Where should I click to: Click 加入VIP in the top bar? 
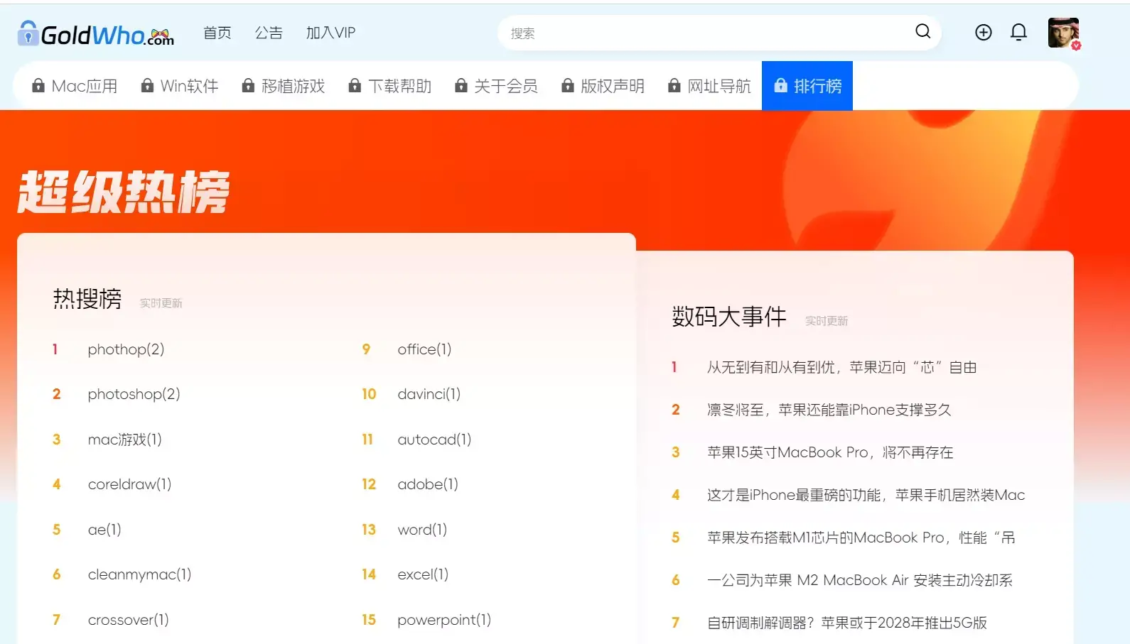pyautogui.click(x=330, y=33)
